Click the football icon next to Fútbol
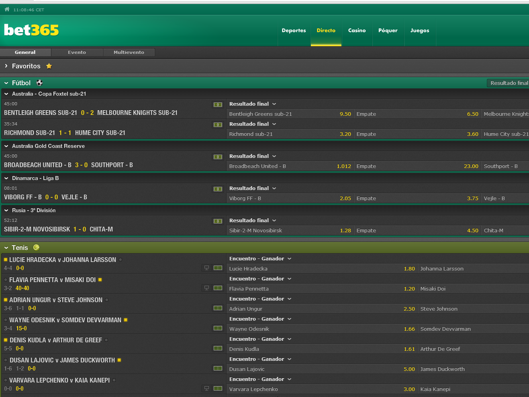Image resolution: width=529 pixels, height=397 pixels. (x=39, y=83)
